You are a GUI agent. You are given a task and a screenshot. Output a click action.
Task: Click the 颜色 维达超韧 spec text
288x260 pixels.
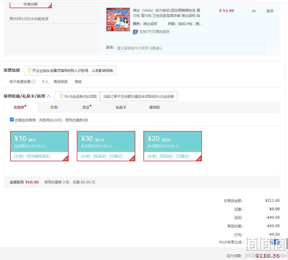(x=145, y=24)
